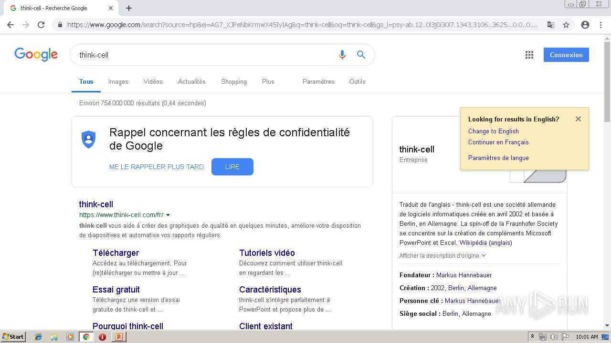The width and height of the screenshot is (611, 343).
Task: Open the Google apps grid icon
Action: coord(529,55)
